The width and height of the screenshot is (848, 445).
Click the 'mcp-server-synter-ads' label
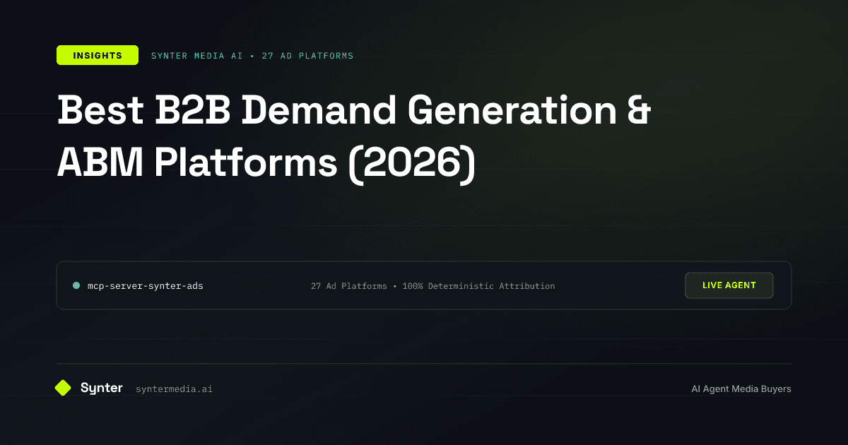click(146, 286)
